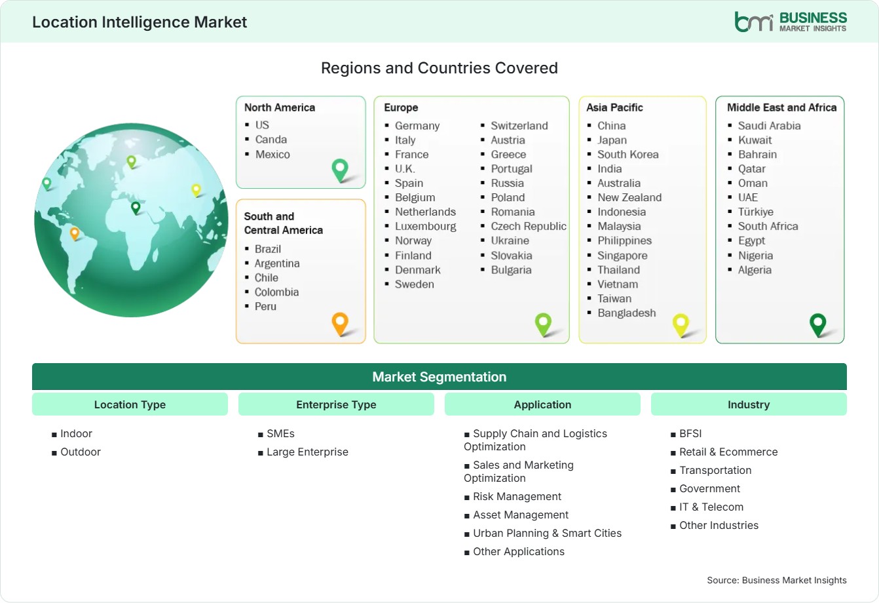Click IT & Telecom under Industry
This screenshot has height=603, width=879.
711,507
